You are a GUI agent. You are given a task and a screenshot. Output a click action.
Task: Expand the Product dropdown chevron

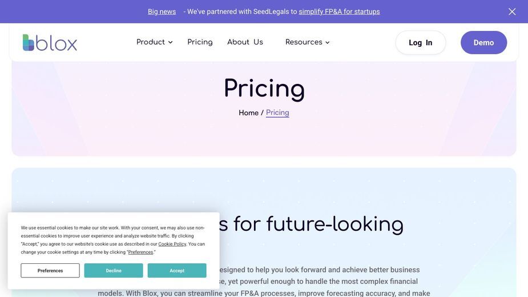click(x=171, y=42)
